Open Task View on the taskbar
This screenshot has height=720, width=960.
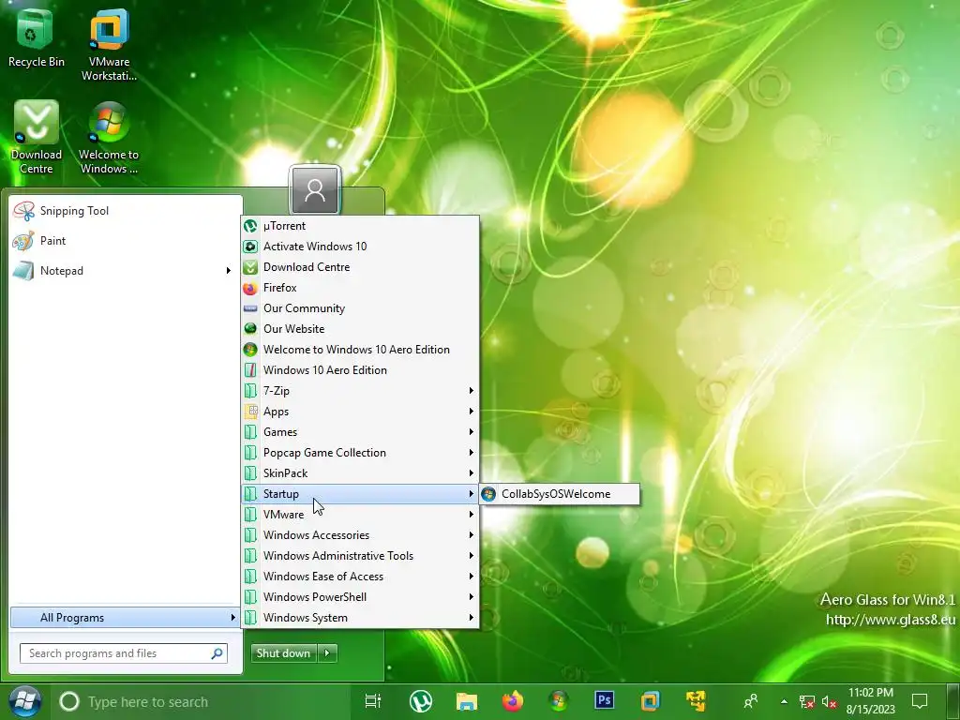pos(373,701)
